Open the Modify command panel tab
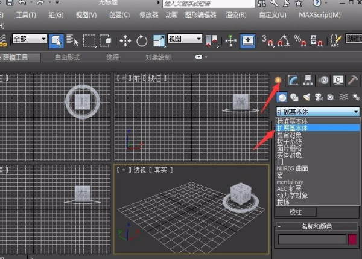The height and width of the screenshot is (259, 362). [x=293, y=80]
